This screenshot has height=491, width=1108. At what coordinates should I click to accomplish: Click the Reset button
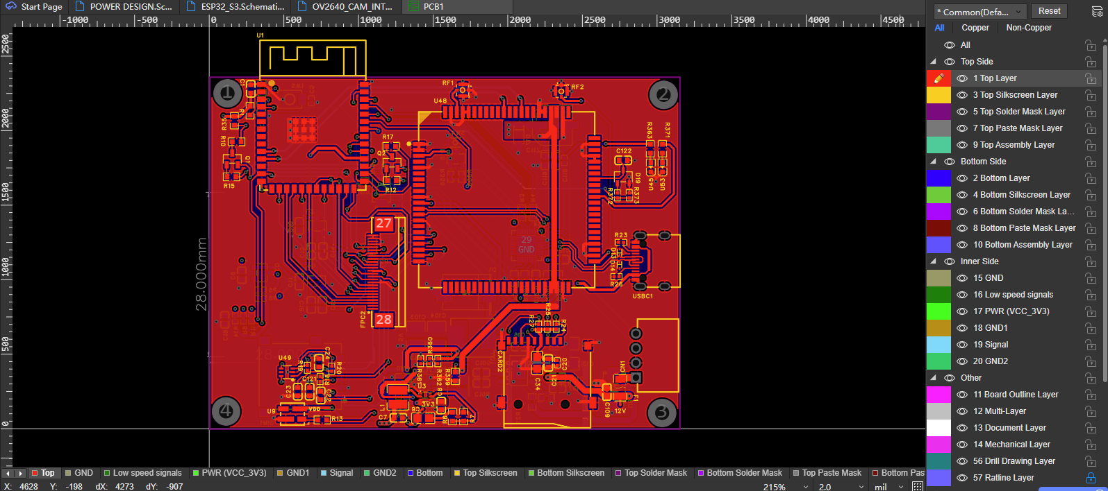tap(1049, 12)
